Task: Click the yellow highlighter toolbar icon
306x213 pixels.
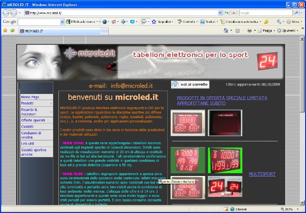Action: (266, 22)
